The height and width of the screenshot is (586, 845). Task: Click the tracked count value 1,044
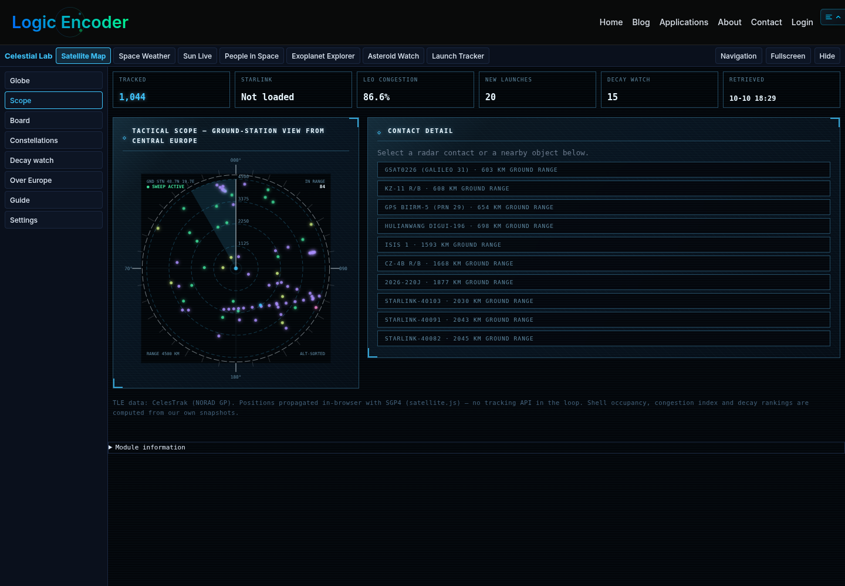tap(132, 97)
